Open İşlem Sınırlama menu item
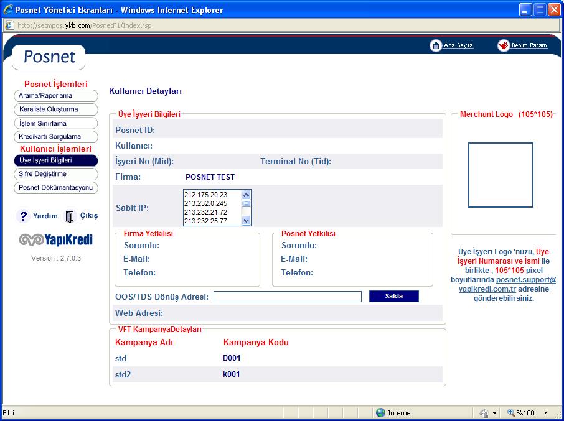564x421 pixels. click(56, 123)
